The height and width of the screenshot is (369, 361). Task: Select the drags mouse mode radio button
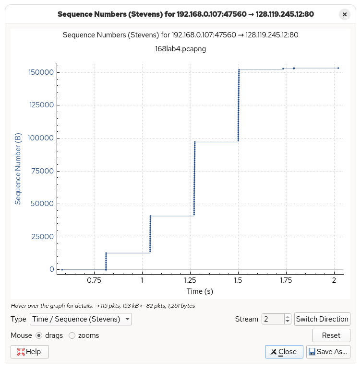pos(39,335)
